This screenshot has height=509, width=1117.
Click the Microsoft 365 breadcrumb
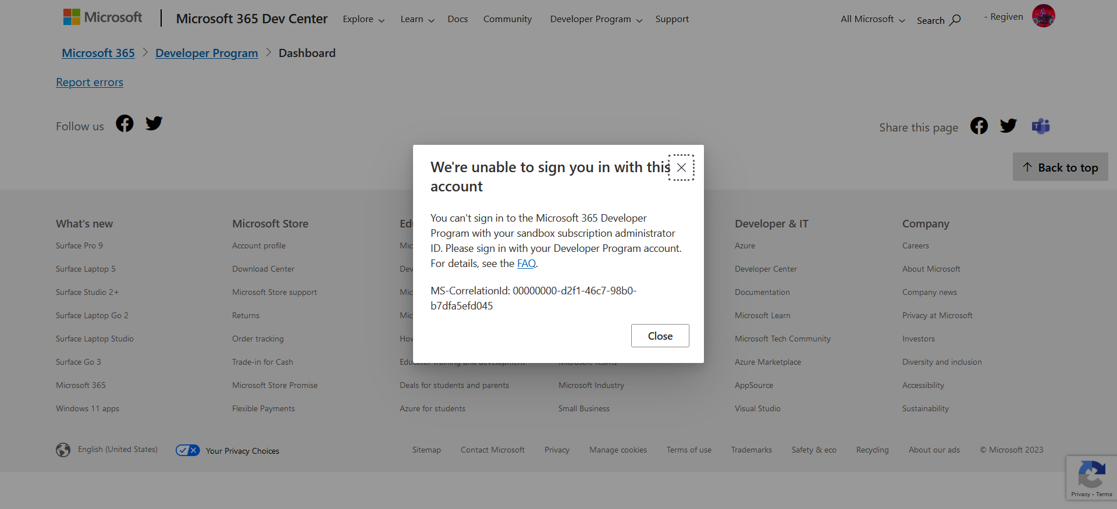(x=98, y=53)
